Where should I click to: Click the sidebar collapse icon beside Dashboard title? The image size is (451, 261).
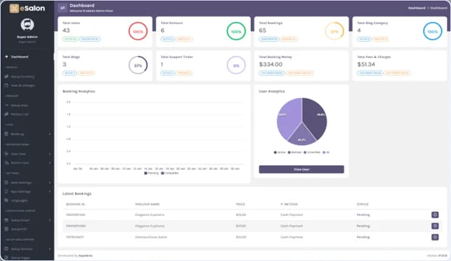click(63, 8)
